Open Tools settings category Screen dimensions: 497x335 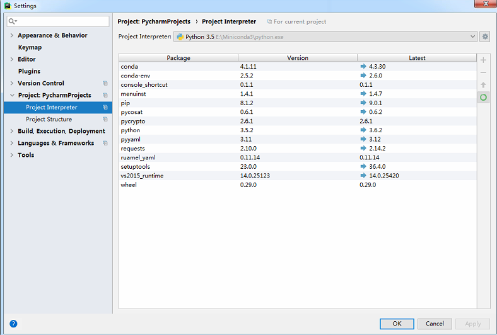(26, 155)
